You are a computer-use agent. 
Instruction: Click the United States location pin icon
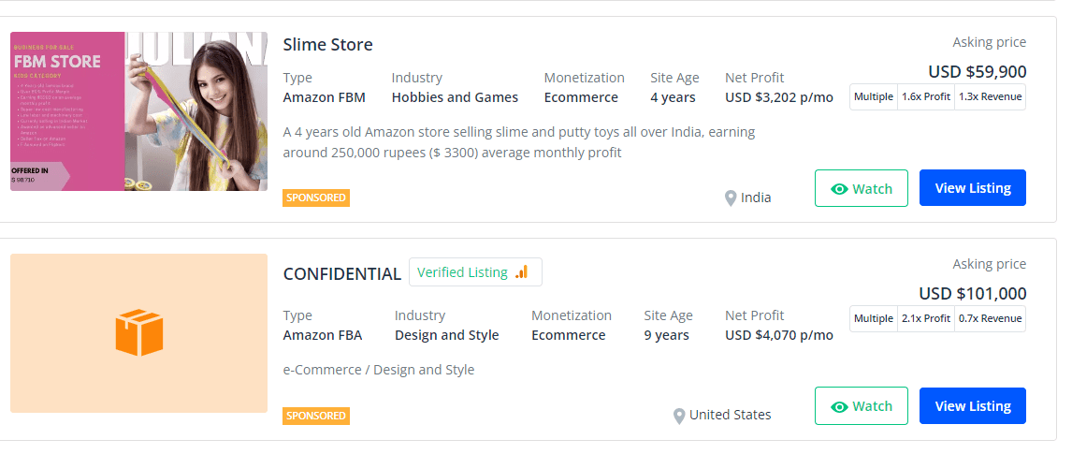pyautogui.click(x=679, y=416)
